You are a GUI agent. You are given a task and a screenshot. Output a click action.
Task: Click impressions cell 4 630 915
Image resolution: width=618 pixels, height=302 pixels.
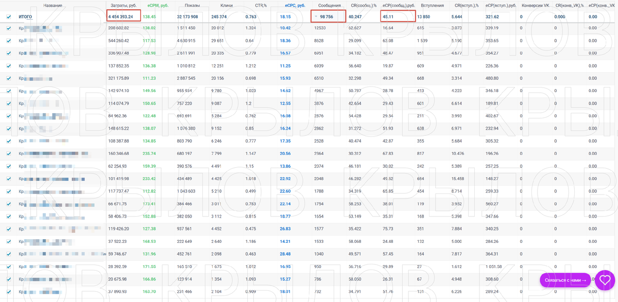pos(186,41)
